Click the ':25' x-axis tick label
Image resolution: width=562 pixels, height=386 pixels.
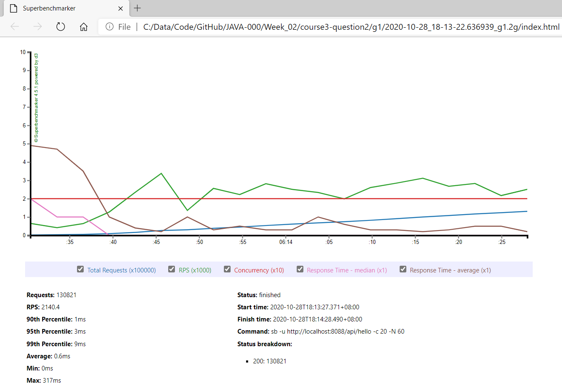[x=502, y=242]
